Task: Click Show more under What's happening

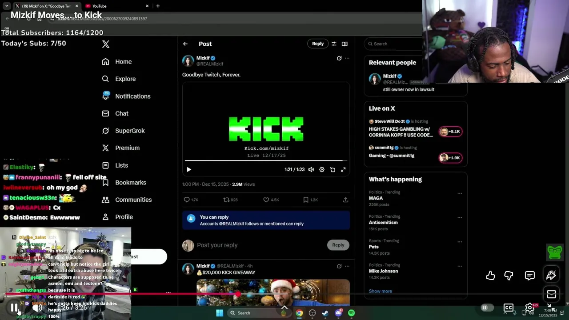Action: coord(381,291)
